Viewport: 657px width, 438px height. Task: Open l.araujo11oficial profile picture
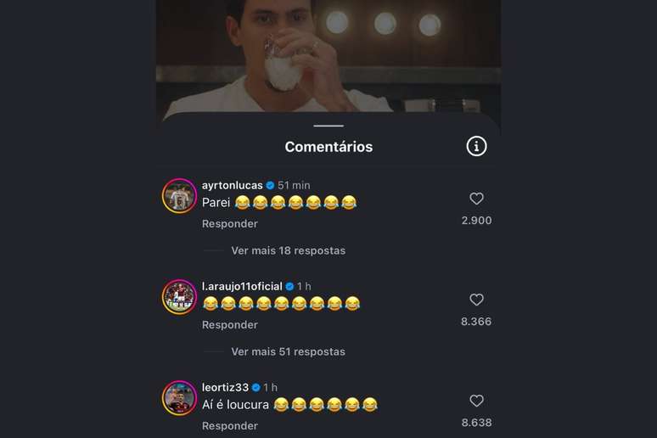point(180,297)
